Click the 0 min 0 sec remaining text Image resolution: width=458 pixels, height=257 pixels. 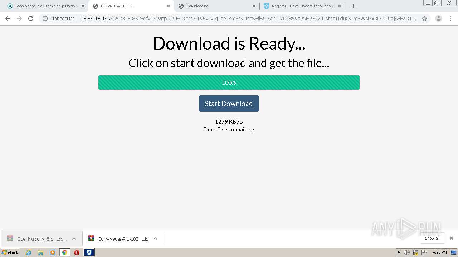click(229, 130)
